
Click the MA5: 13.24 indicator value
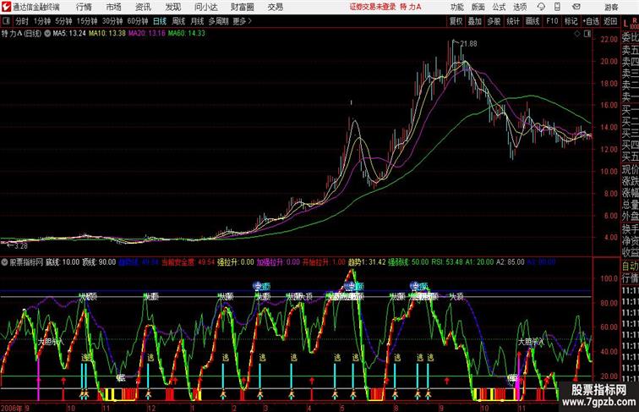click(69, 34)
